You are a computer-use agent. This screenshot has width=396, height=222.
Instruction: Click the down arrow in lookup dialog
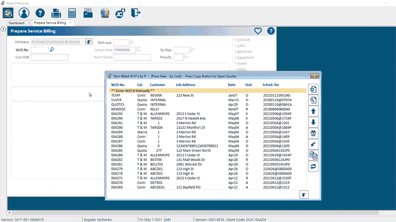point(313,122)
